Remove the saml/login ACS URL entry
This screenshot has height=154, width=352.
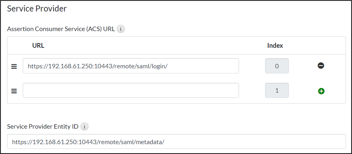[x=321, y=66]
